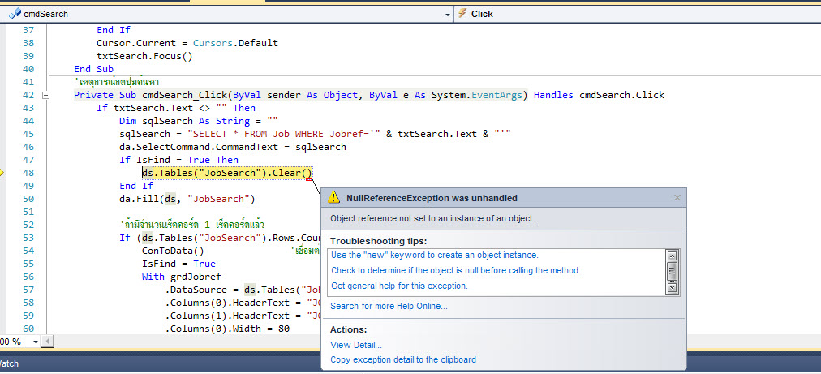Click the 'End Sub' line 40
Screen dimensions: 821x374
(94, 69)
